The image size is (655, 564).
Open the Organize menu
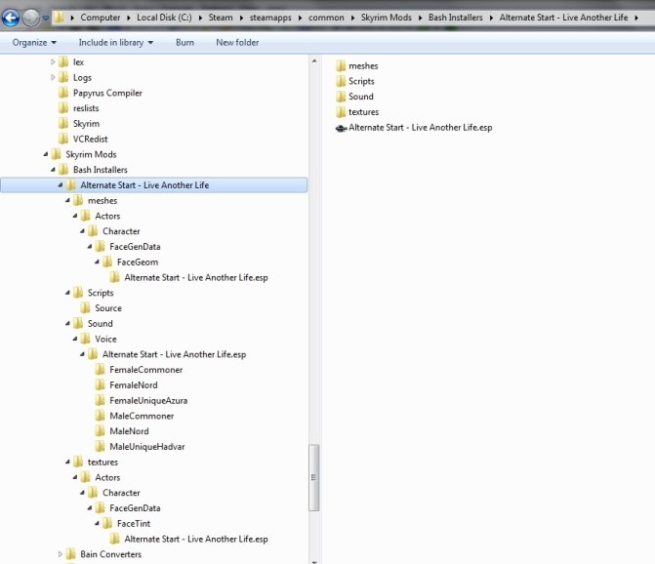34,43
